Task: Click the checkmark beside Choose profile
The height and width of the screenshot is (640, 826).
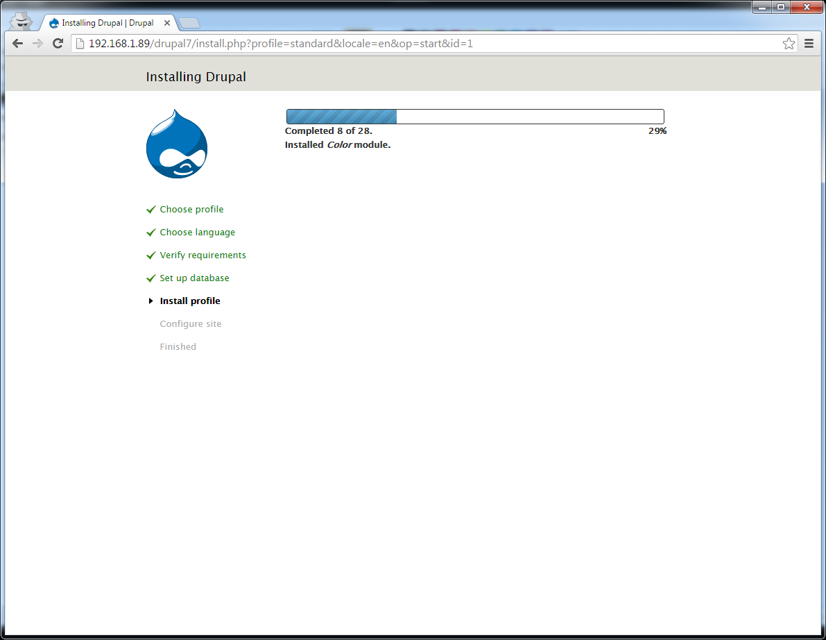Action: click(151, 210)
